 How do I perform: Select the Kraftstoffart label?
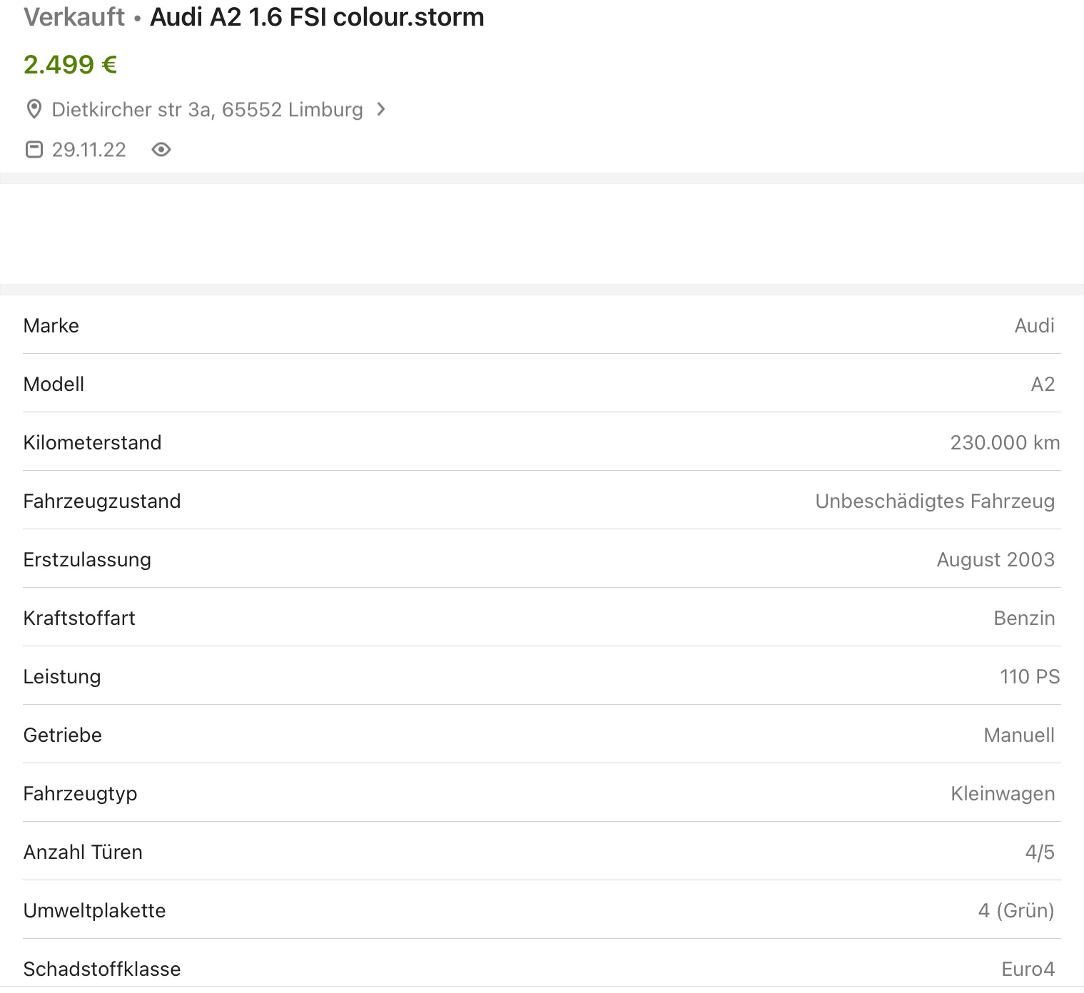pyautogui.click(x=79, y=618)
